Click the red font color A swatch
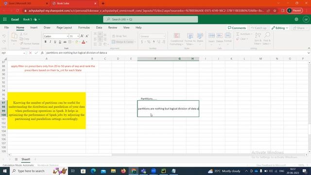311x175 pixels. click(x=84, y=42)
